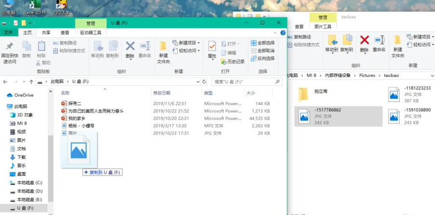Screen dimensions: 435x215
Task: Click 新建文件夹 icon in U盘 window
Action: pyautogui.click(x=163, y=47)
